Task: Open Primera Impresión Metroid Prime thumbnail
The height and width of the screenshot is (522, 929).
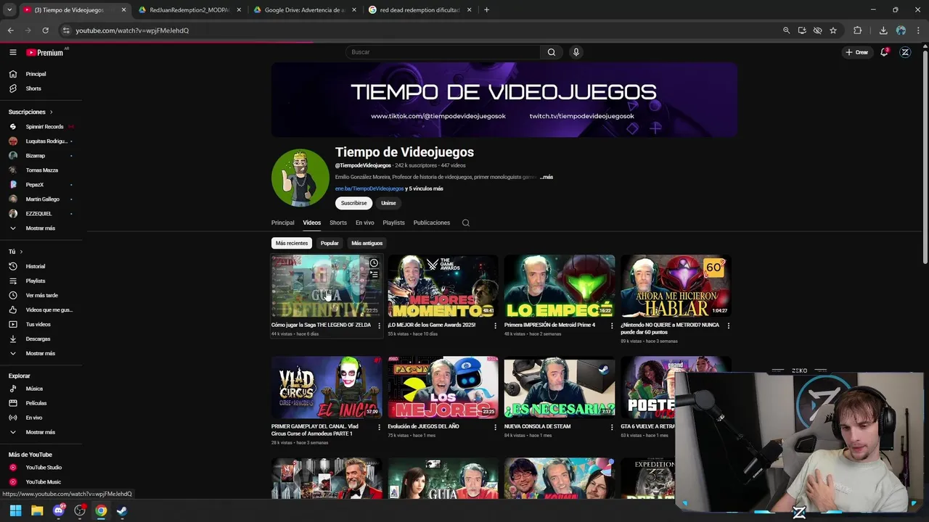Action: pyautogui.click(x=560, y=286)
